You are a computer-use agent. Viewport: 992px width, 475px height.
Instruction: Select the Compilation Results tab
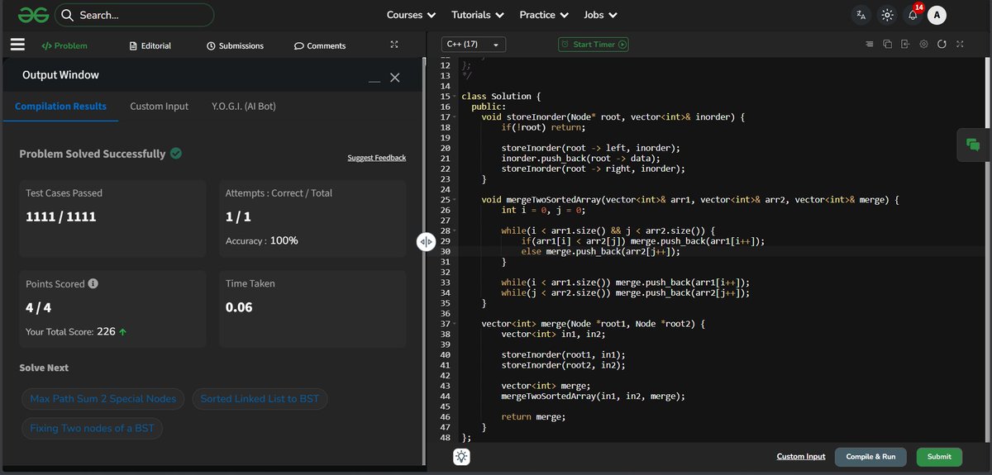(60, 106)
